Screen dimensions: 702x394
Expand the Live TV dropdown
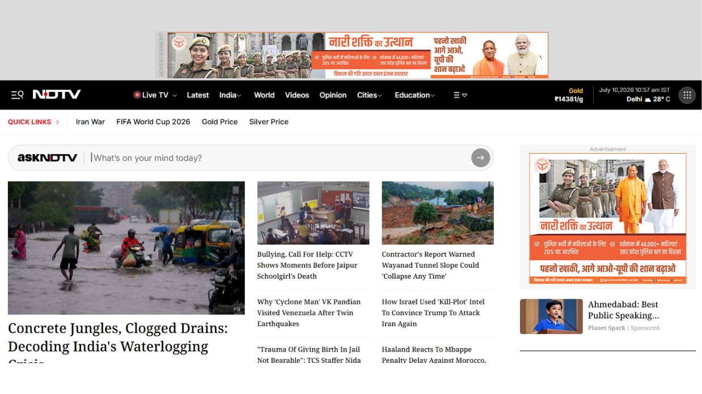(175, 96)
